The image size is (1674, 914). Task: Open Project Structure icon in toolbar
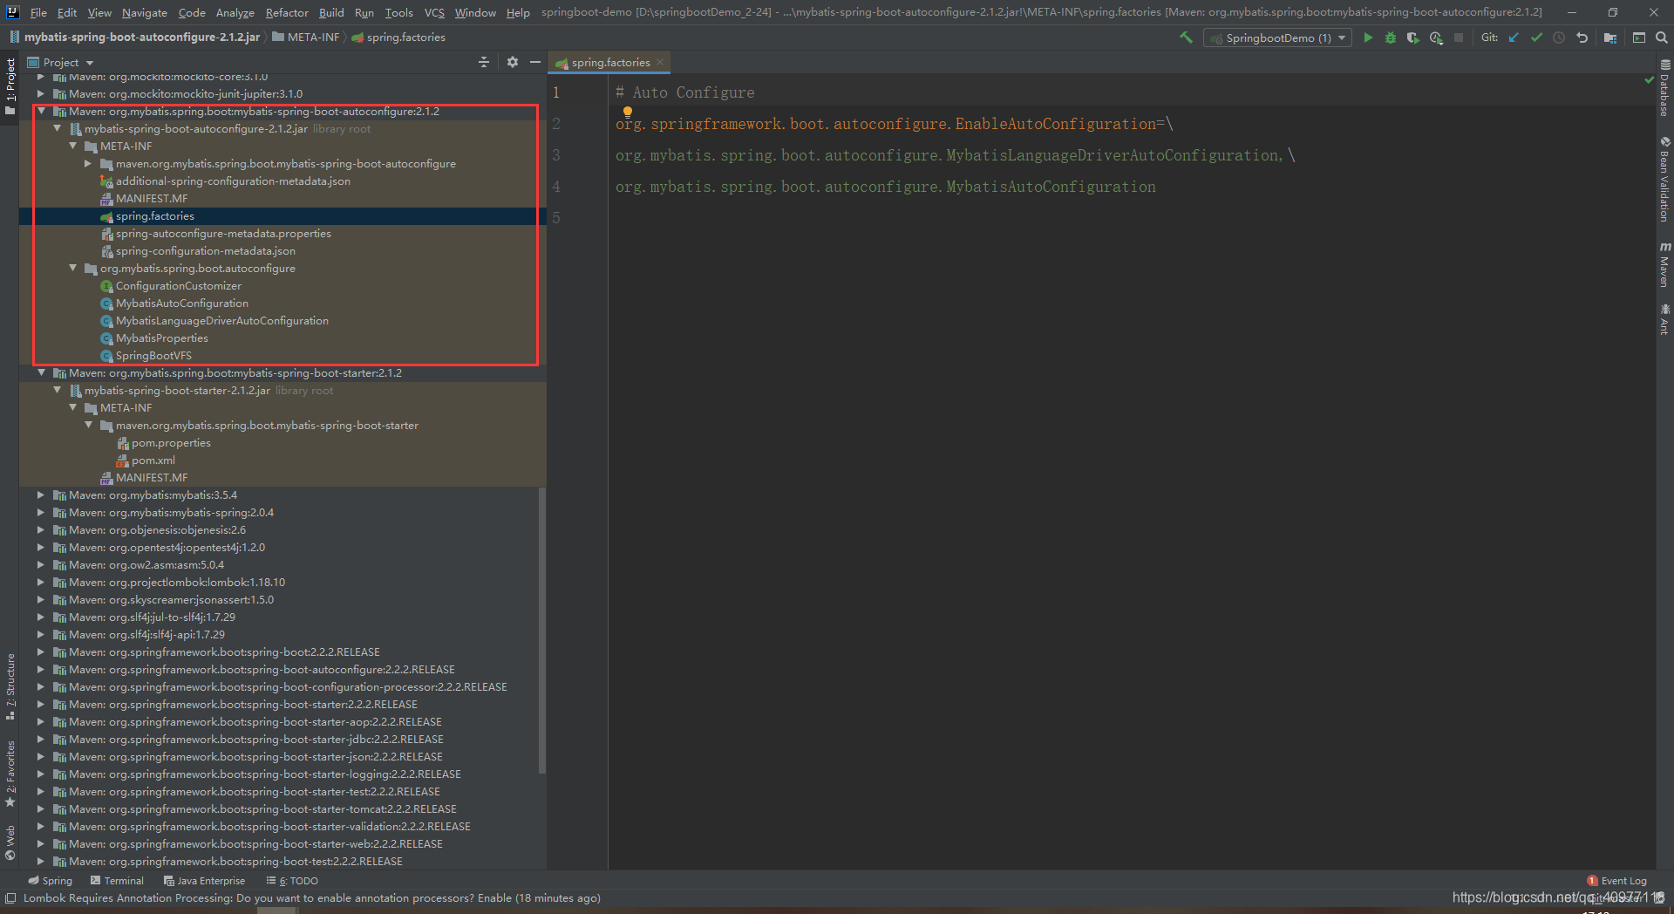click(x=1610, y=38)
